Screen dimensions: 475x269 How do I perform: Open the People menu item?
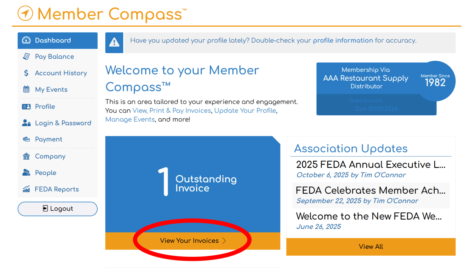coord(45,173)
